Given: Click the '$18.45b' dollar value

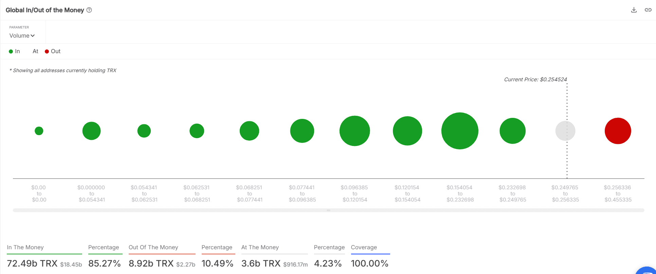Looking at the screenshot, I should pyautogui.click(x=71, y=265).
